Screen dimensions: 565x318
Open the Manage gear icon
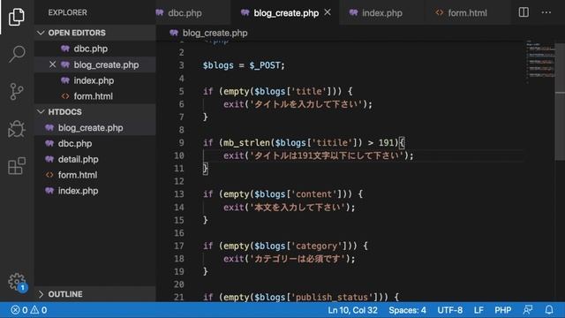[17, 282]
